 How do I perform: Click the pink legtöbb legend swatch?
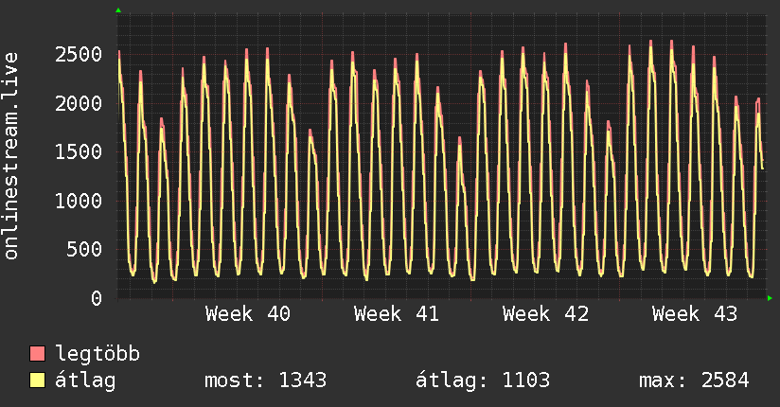[x=37, y=354]
